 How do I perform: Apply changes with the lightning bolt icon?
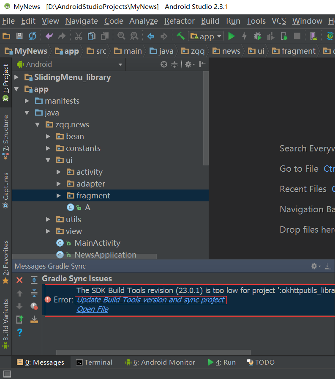pyautogui.click(x=245, y=36)
